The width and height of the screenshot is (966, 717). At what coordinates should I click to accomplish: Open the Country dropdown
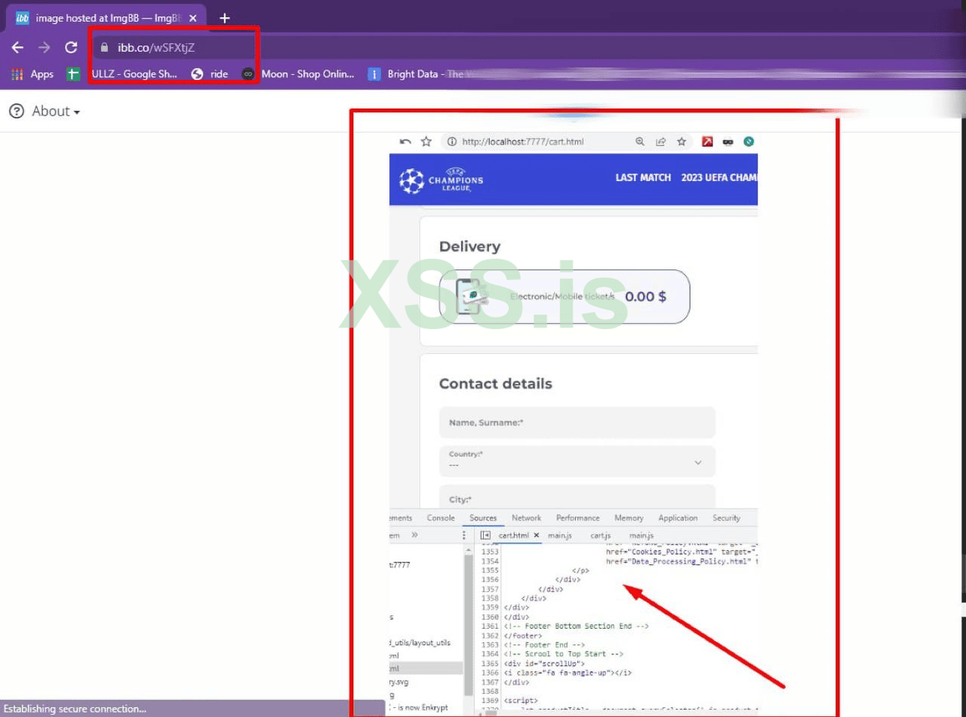577,461
